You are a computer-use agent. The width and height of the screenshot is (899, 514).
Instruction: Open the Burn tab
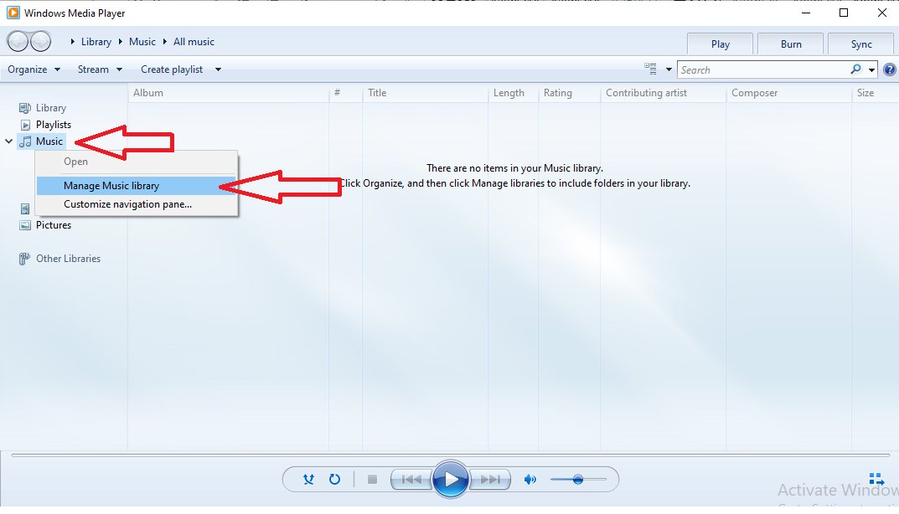(791, 44)
